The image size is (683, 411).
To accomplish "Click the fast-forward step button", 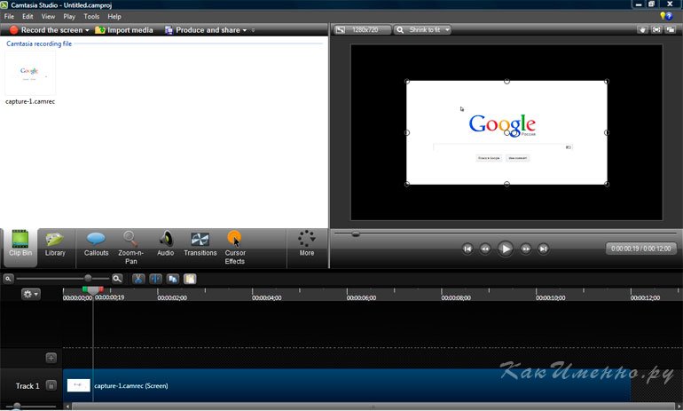I will (x=526, y=249).
